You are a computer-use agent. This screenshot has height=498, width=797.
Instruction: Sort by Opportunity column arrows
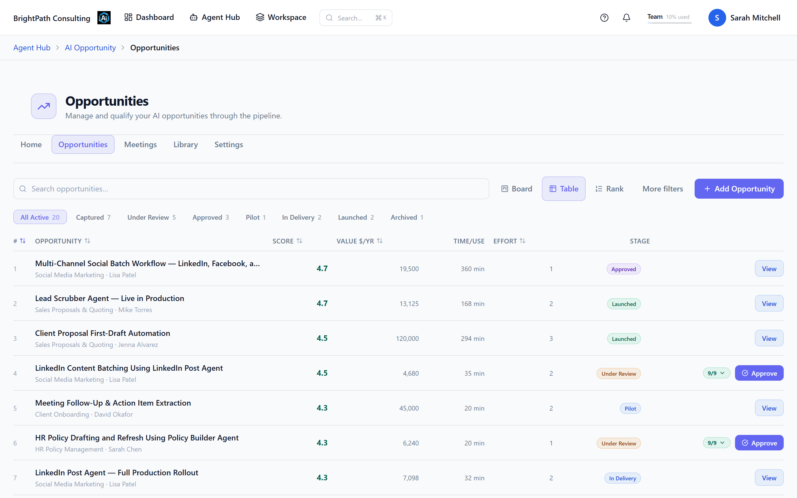[x=87, y=241]
